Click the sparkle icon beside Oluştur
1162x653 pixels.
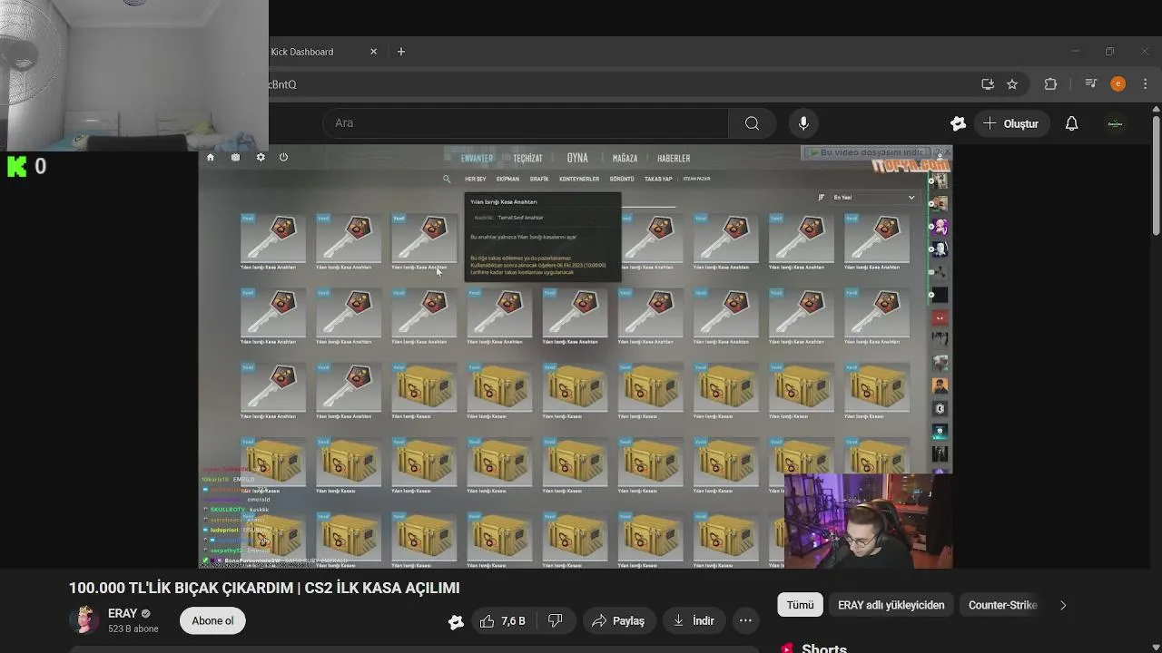coord(958,123)
